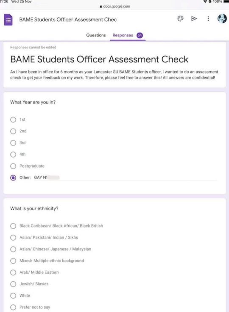Click the Other answer text field
229x312 pixels.
(125, 178)
